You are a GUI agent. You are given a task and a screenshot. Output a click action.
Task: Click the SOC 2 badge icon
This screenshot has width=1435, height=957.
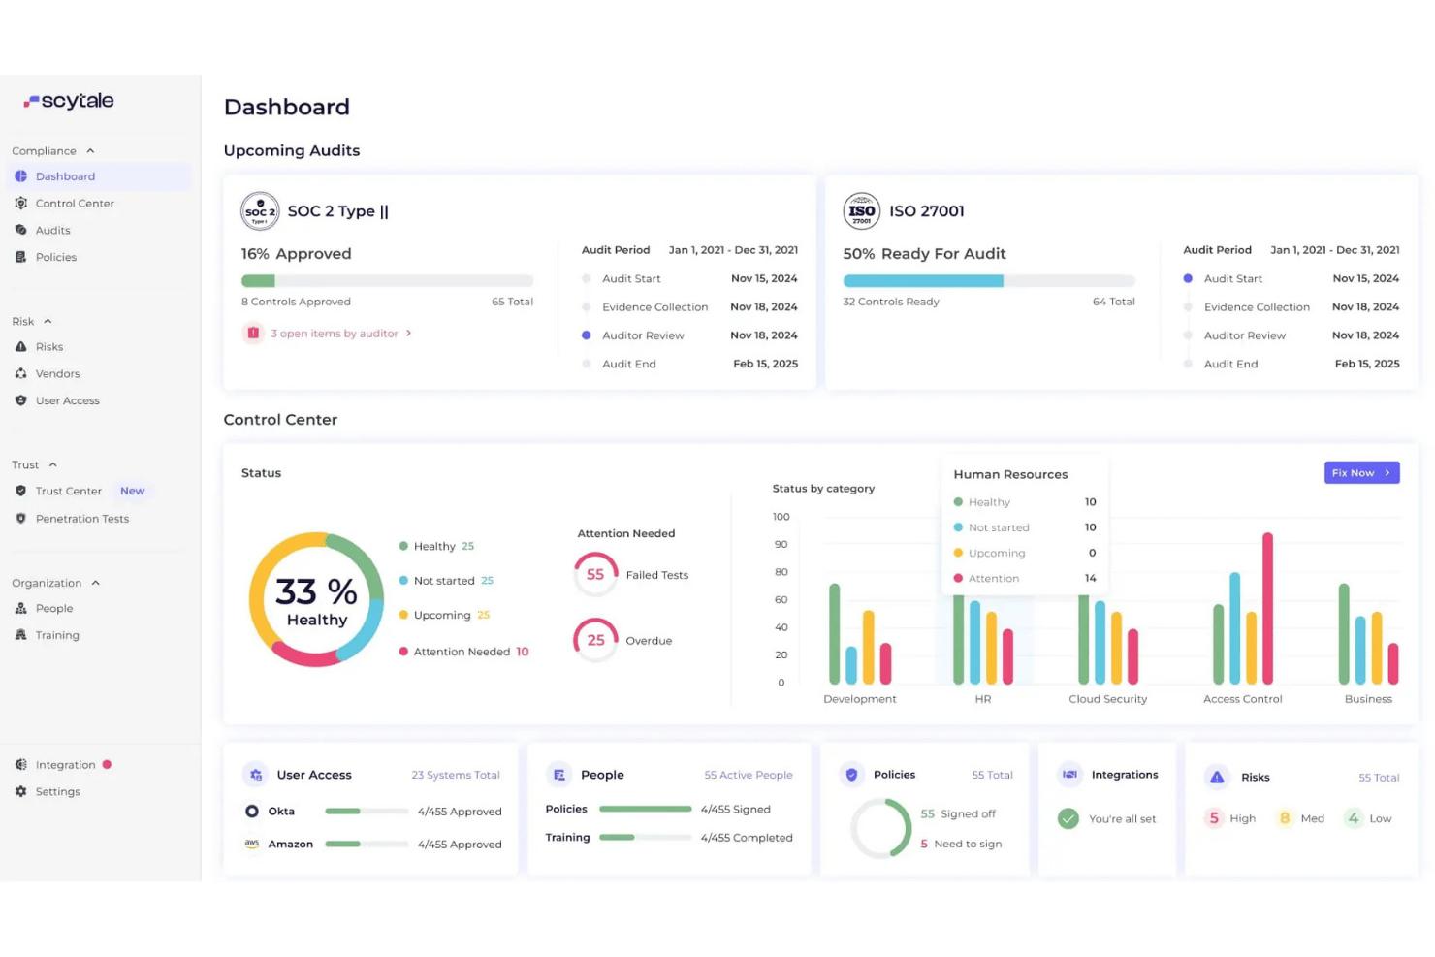tap(260, 211)
